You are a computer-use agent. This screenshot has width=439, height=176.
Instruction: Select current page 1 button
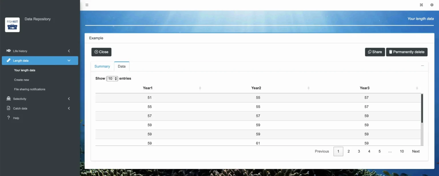(x=338, y=151)
